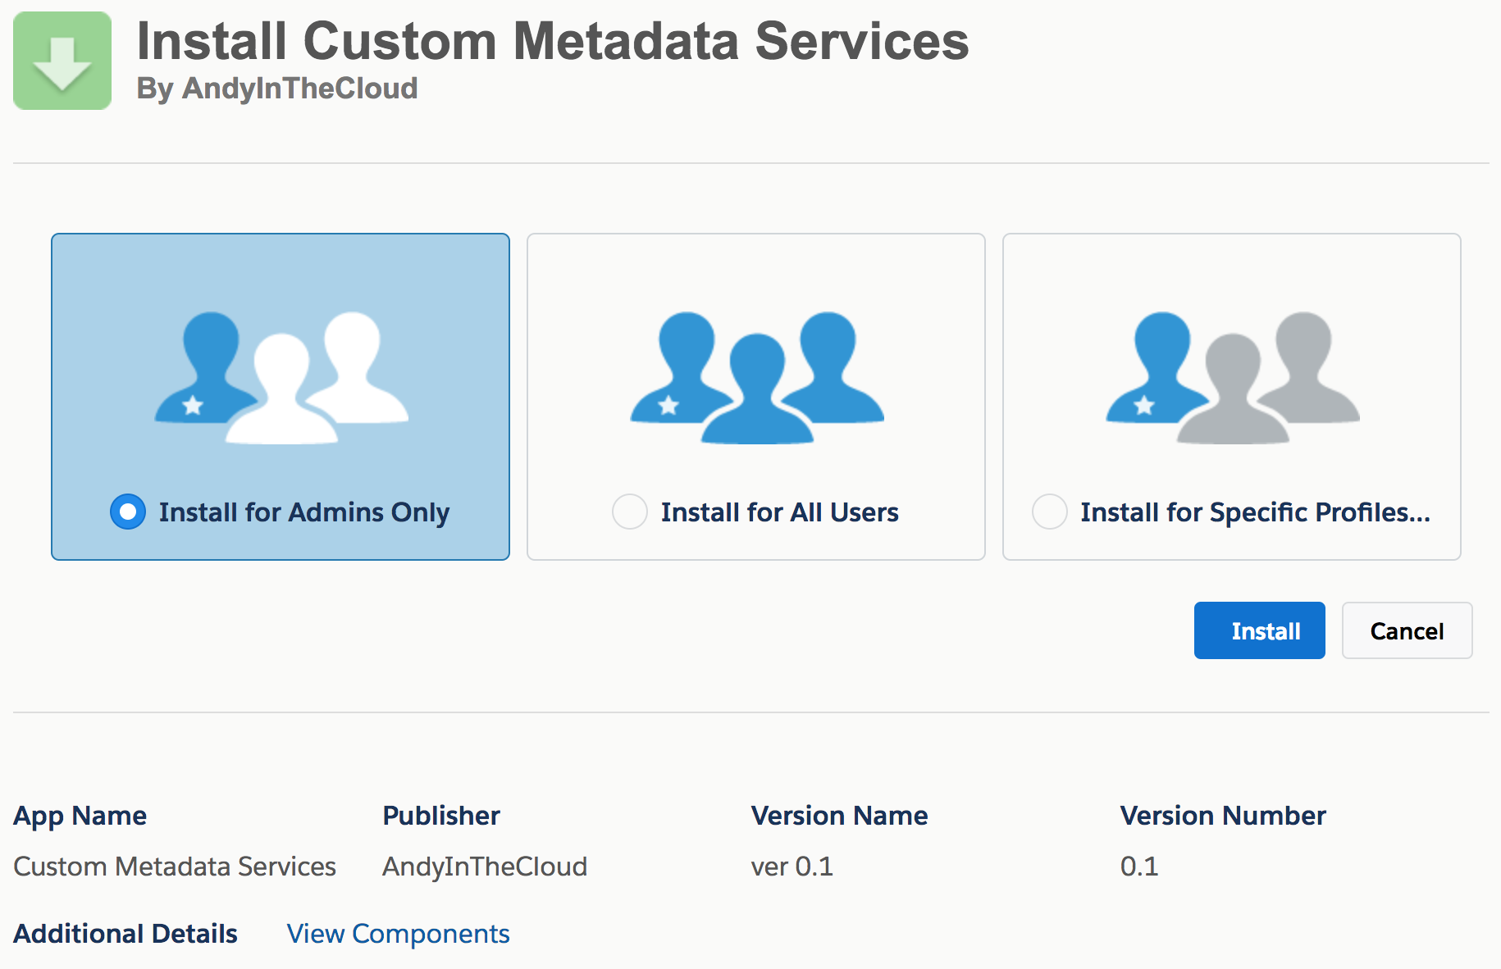Click the 'Install for Specific Profiles...' label text
This screenshot has height=969, width=1501.
(1255, 512)
